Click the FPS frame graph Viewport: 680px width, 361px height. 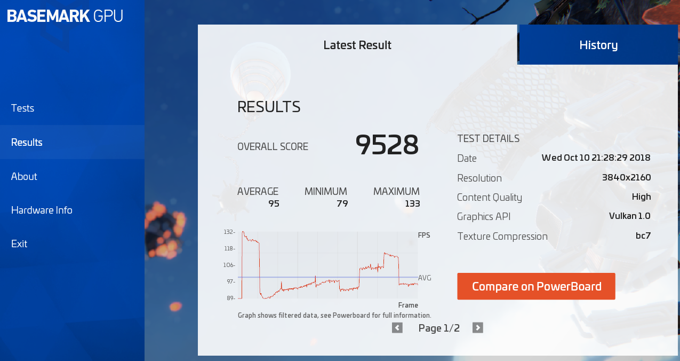(x=327, y=265)
